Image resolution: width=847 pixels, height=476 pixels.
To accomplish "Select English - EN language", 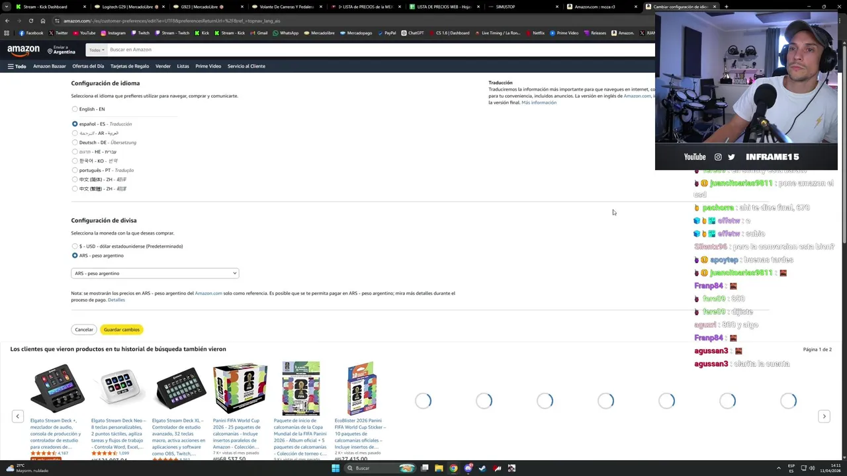I will coord(75,109).
